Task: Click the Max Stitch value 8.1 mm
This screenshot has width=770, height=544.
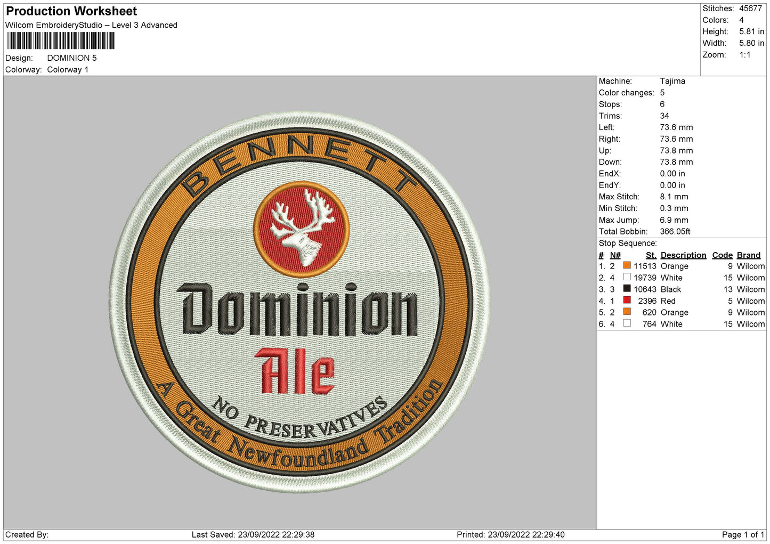Action: coord(674,197)
